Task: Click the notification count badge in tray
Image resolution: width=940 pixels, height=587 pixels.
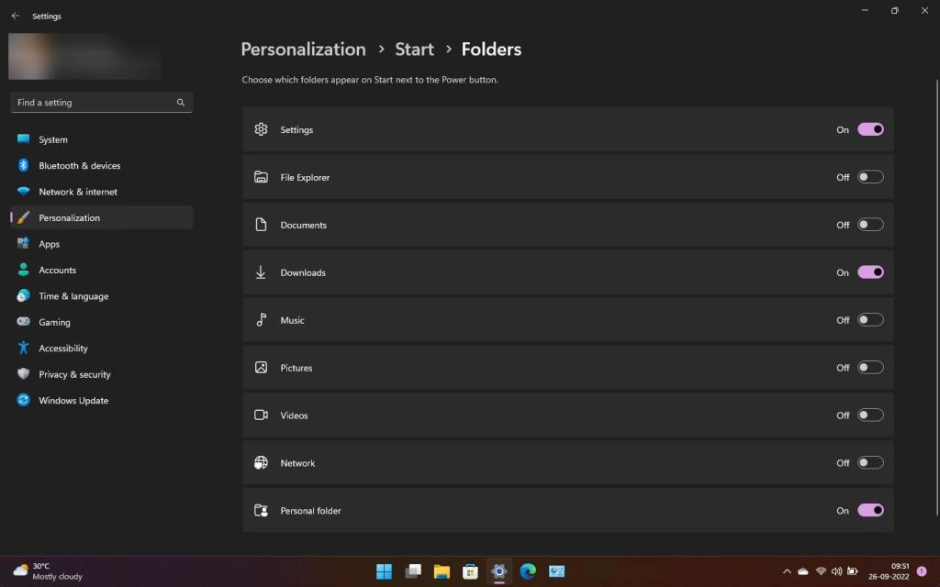Action: tap(922, 571)
